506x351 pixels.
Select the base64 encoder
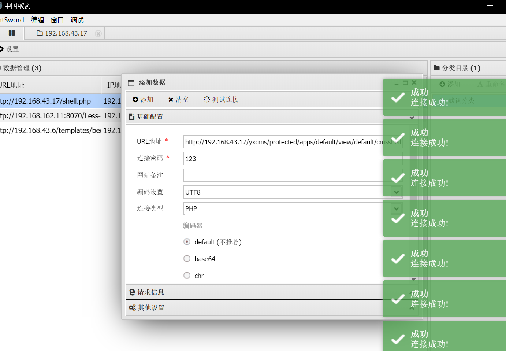pos(187,259)
